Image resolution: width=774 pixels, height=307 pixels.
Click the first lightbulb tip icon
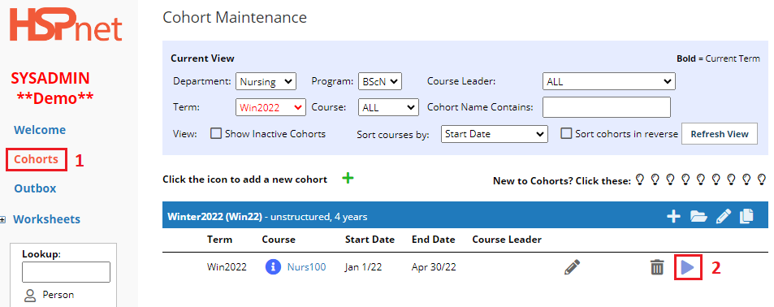coord(640,179)
